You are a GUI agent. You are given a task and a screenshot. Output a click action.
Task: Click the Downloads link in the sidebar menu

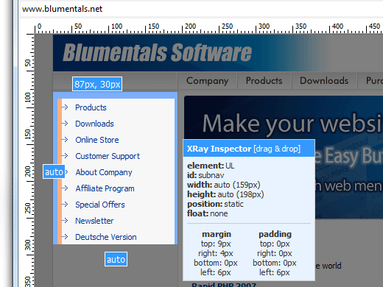tap(94, 124)
